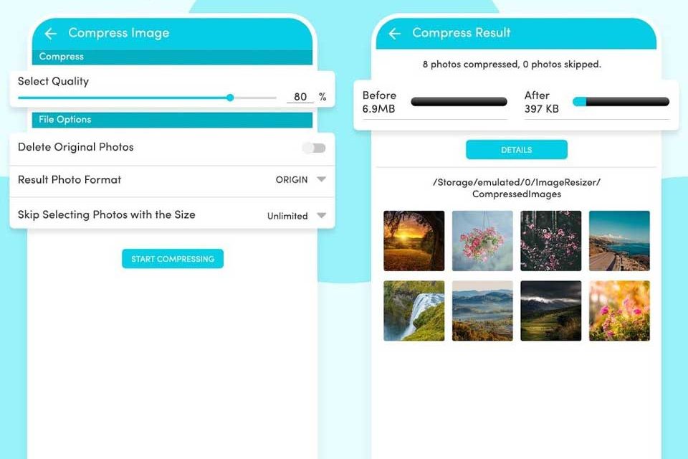Open the dark pink blossoms thumbnail
This screenshot has height=459, width=688.
click(x=550, y=241)
